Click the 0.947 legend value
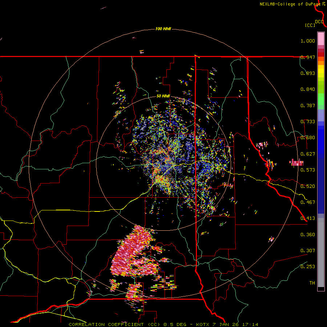Image resolution: width=327 pixels, height=327 pixels. tap(308, 57)
